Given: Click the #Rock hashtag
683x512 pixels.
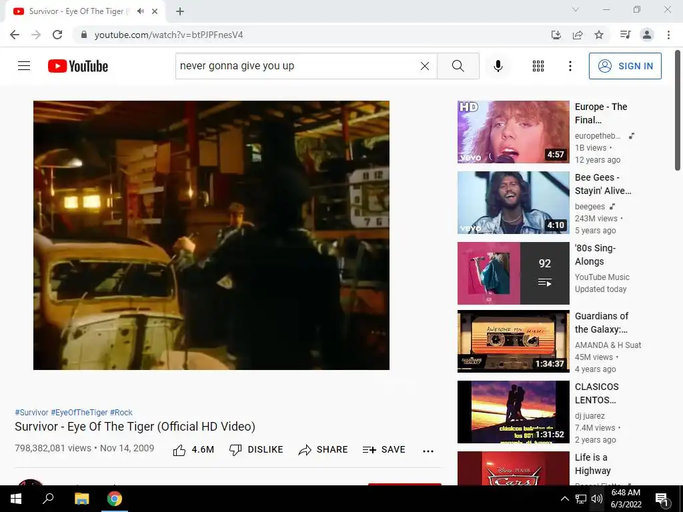Looking at the screenshot, I should pyautogui.click(x=121, y=412).
